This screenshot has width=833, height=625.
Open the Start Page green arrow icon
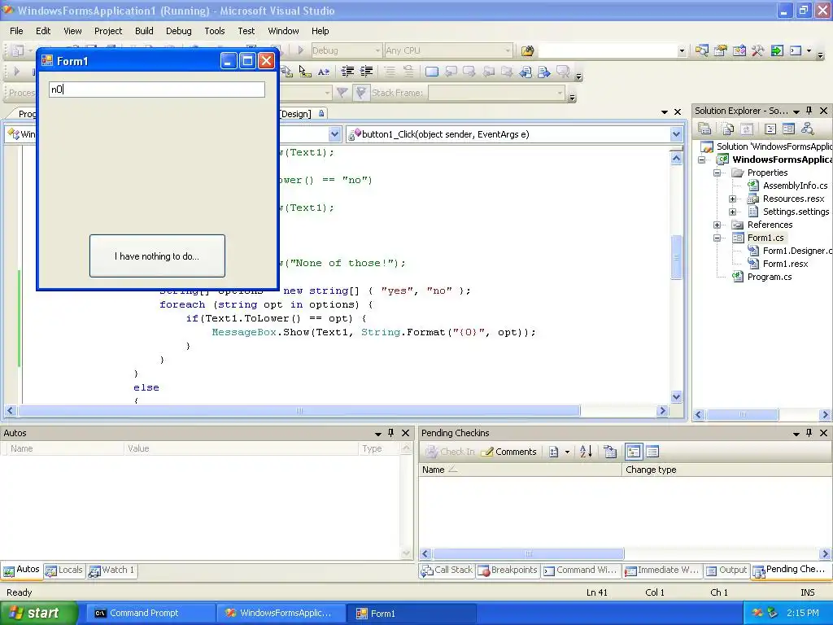coord(777,50)
